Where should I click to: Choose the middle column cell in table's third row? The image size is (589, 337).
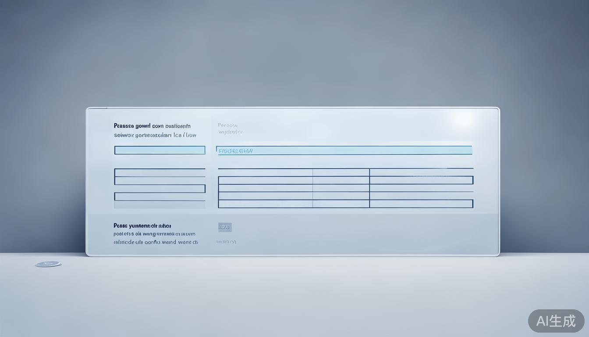click(x=341, y=188)
